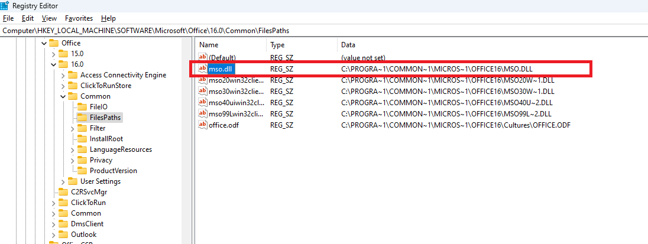The image size is (648, 244).
Task: Select the mso30win32client value row
Action: coord(236,92)
